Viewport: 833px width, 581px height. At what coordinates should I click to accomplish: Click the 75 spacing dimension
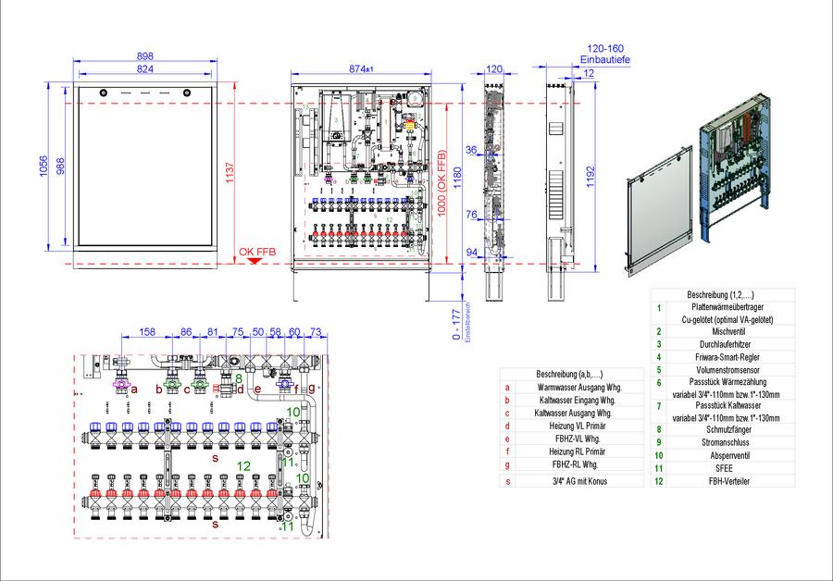(238, 332)
